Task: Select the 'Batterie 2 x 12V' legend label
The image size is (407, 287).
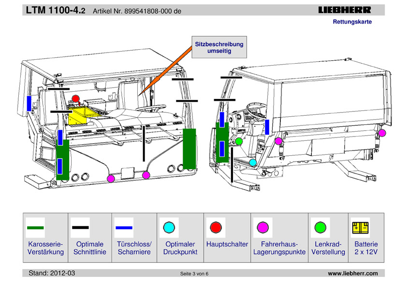Action: pyautogui.click(x=366, y=248)
